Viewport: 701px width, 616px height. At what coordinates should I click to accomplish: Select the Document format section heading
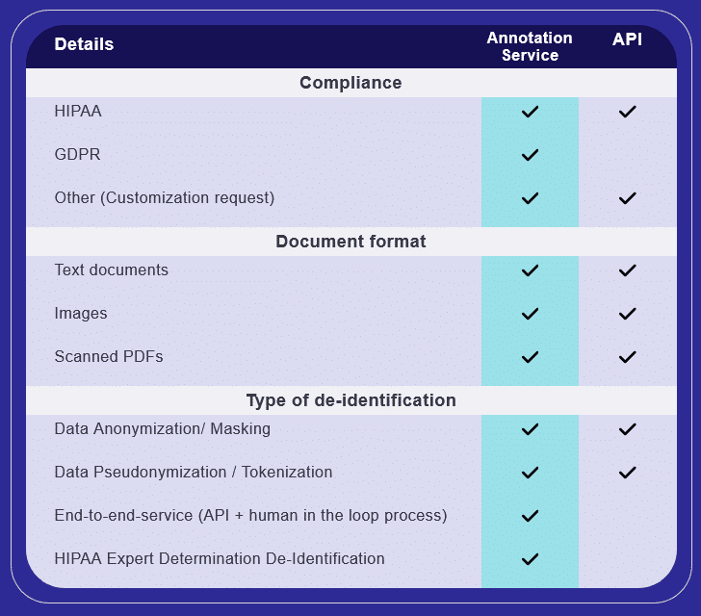(350, 242)
